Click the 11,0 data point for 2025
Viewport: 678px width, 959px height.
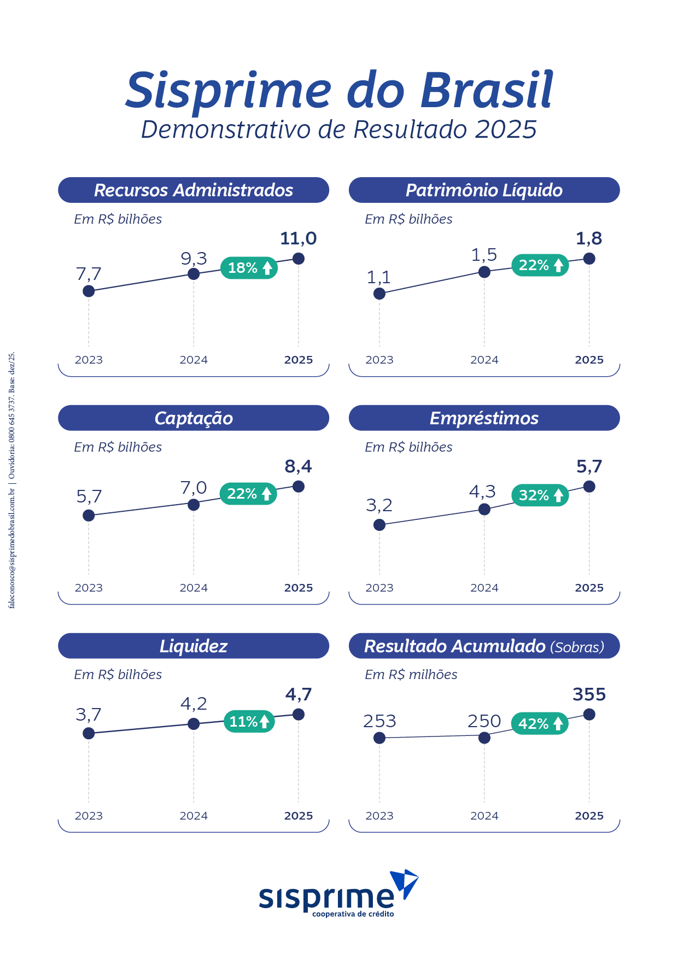coord(299,259)
